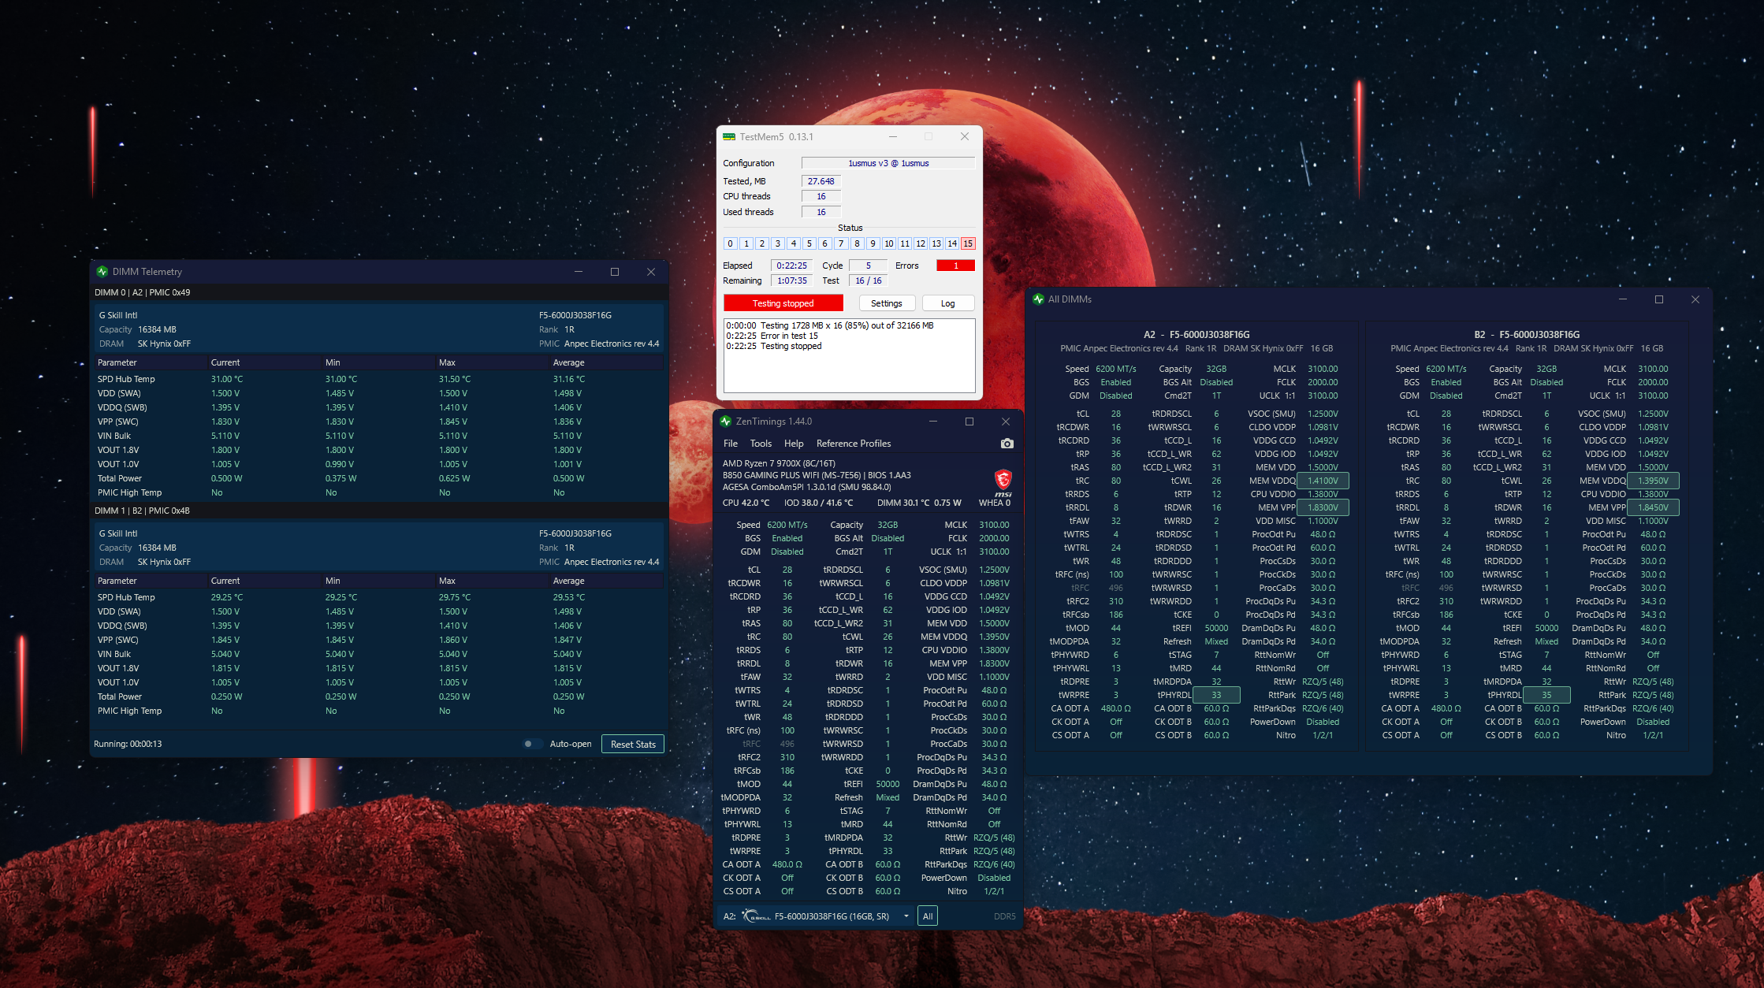Click highlighted MEM VDDQ 1.4100V in A2 panel
1764x988 pixels.
(x=1323, y=481)
